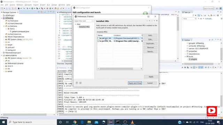Click the New toolbar icon in Eclipse
This screenshot has height=125, width=223.
(2, 8)
